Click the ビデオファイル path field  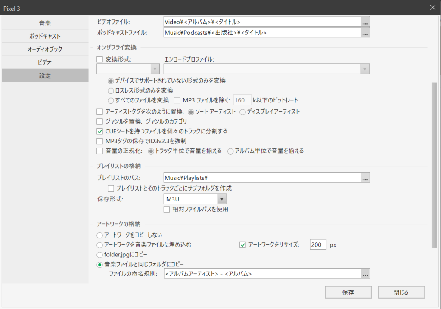click(262, 22)
